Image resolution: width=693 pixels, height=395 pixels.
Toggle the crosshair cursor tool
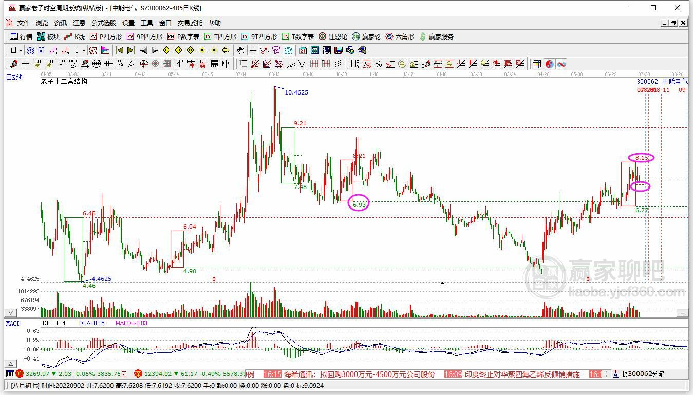253,50
